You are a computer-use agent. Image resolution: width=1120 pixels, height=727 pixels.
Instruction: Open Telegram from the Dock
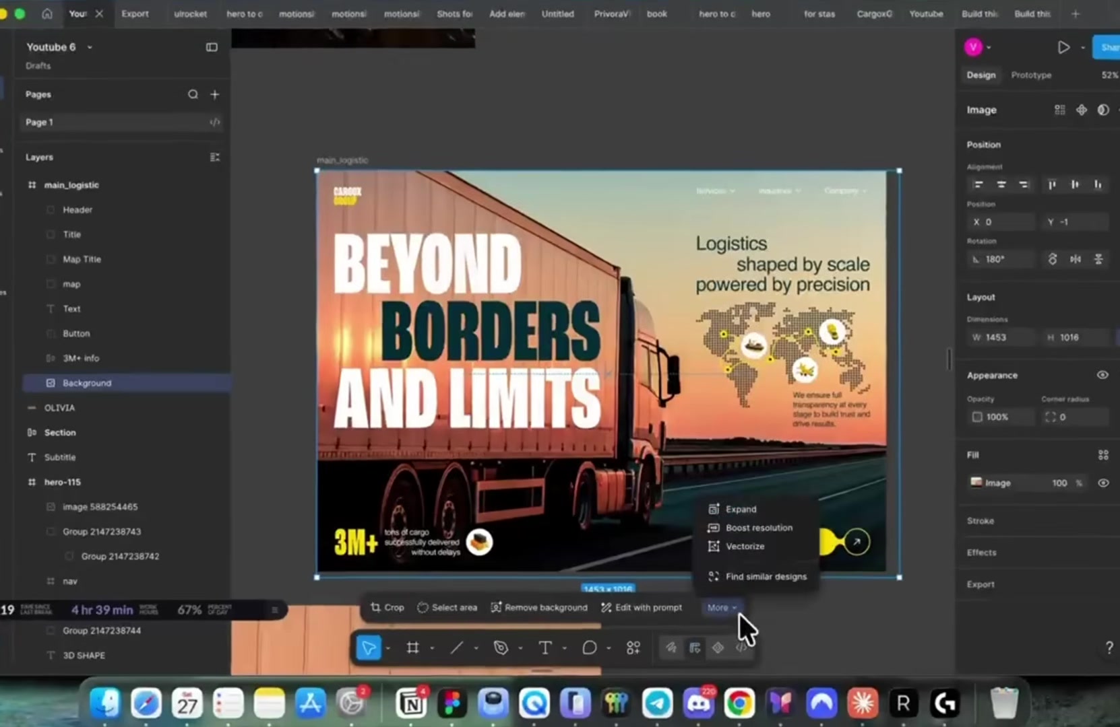[x=657, y=703]
